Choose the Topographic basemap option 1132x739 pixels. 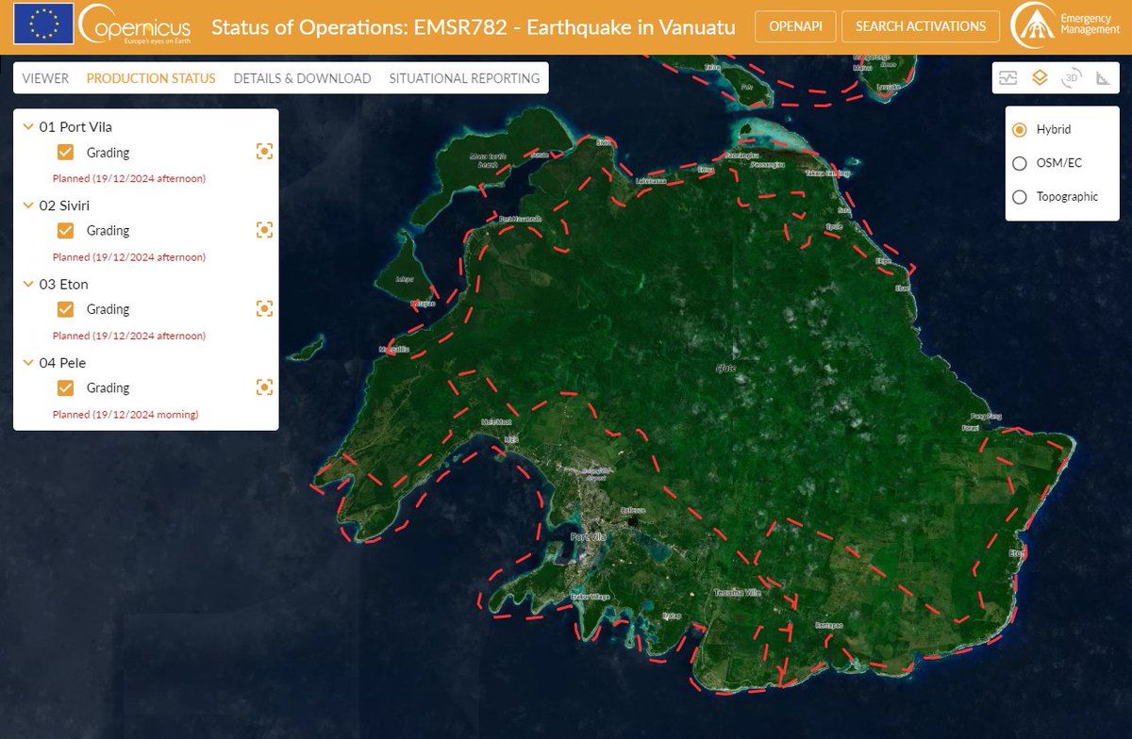click(x=1020, y=197)
